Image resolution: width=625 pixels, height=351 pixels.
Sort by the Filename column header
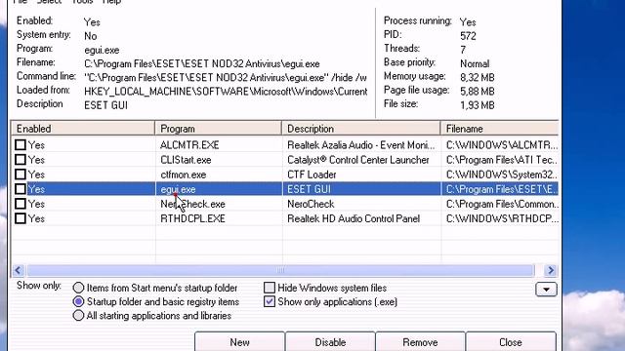coord(500,129)
